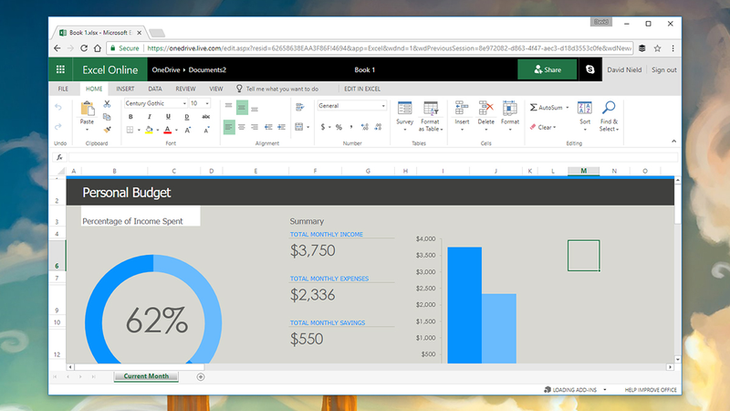Screen dimensions: 730x411
Task: Decrease decimal places
Action: tap(378, 127)
